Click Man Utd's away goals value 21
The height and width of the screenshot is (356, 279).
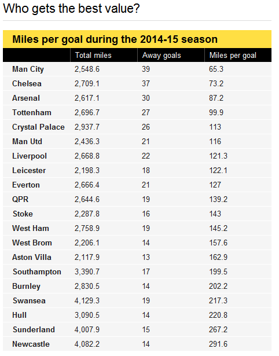click(146, 141)
